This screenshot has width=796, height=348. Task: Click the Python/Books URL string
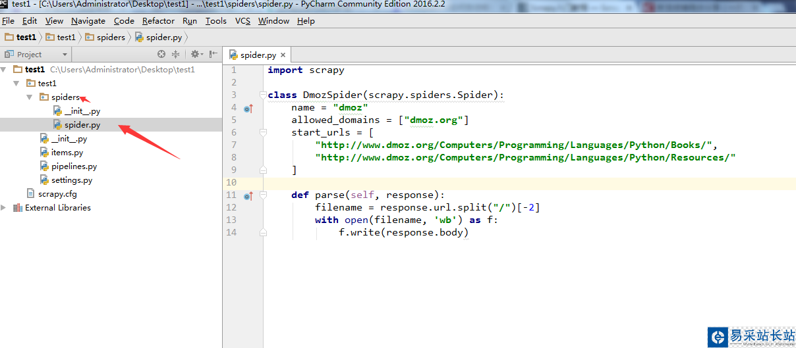tap(515, 145)
